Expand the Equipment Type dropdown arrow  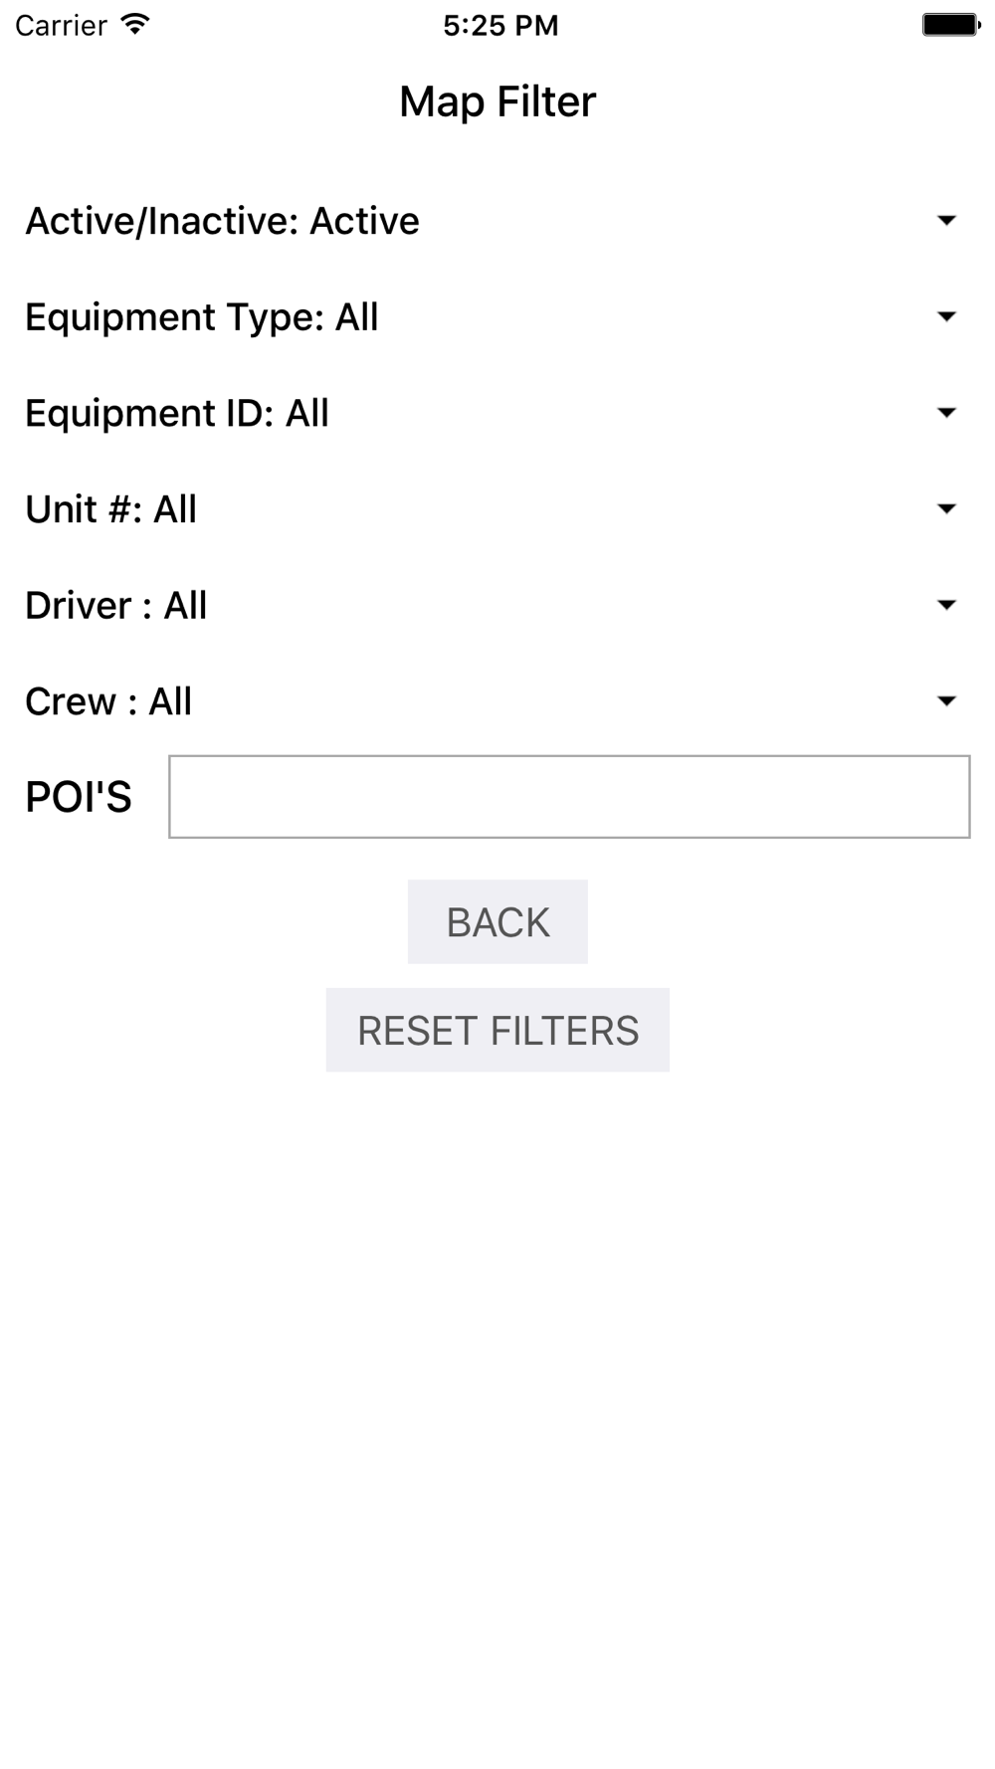946,316
